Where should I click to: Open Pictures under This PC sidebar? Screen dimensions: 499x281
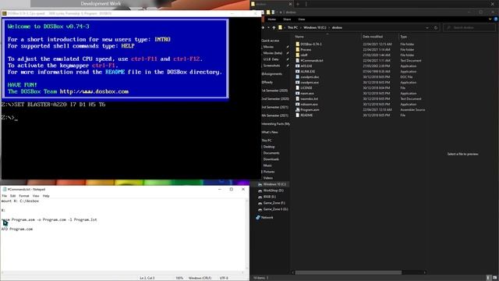269,172
